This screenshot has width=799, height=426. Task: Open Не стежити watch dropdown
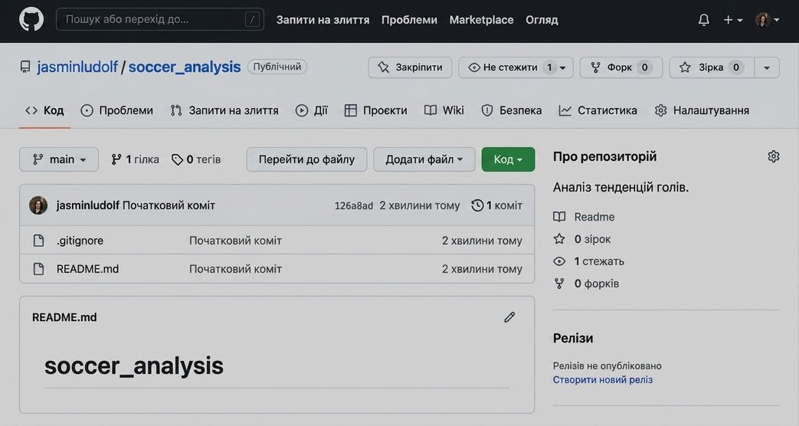tap(516, 67)
